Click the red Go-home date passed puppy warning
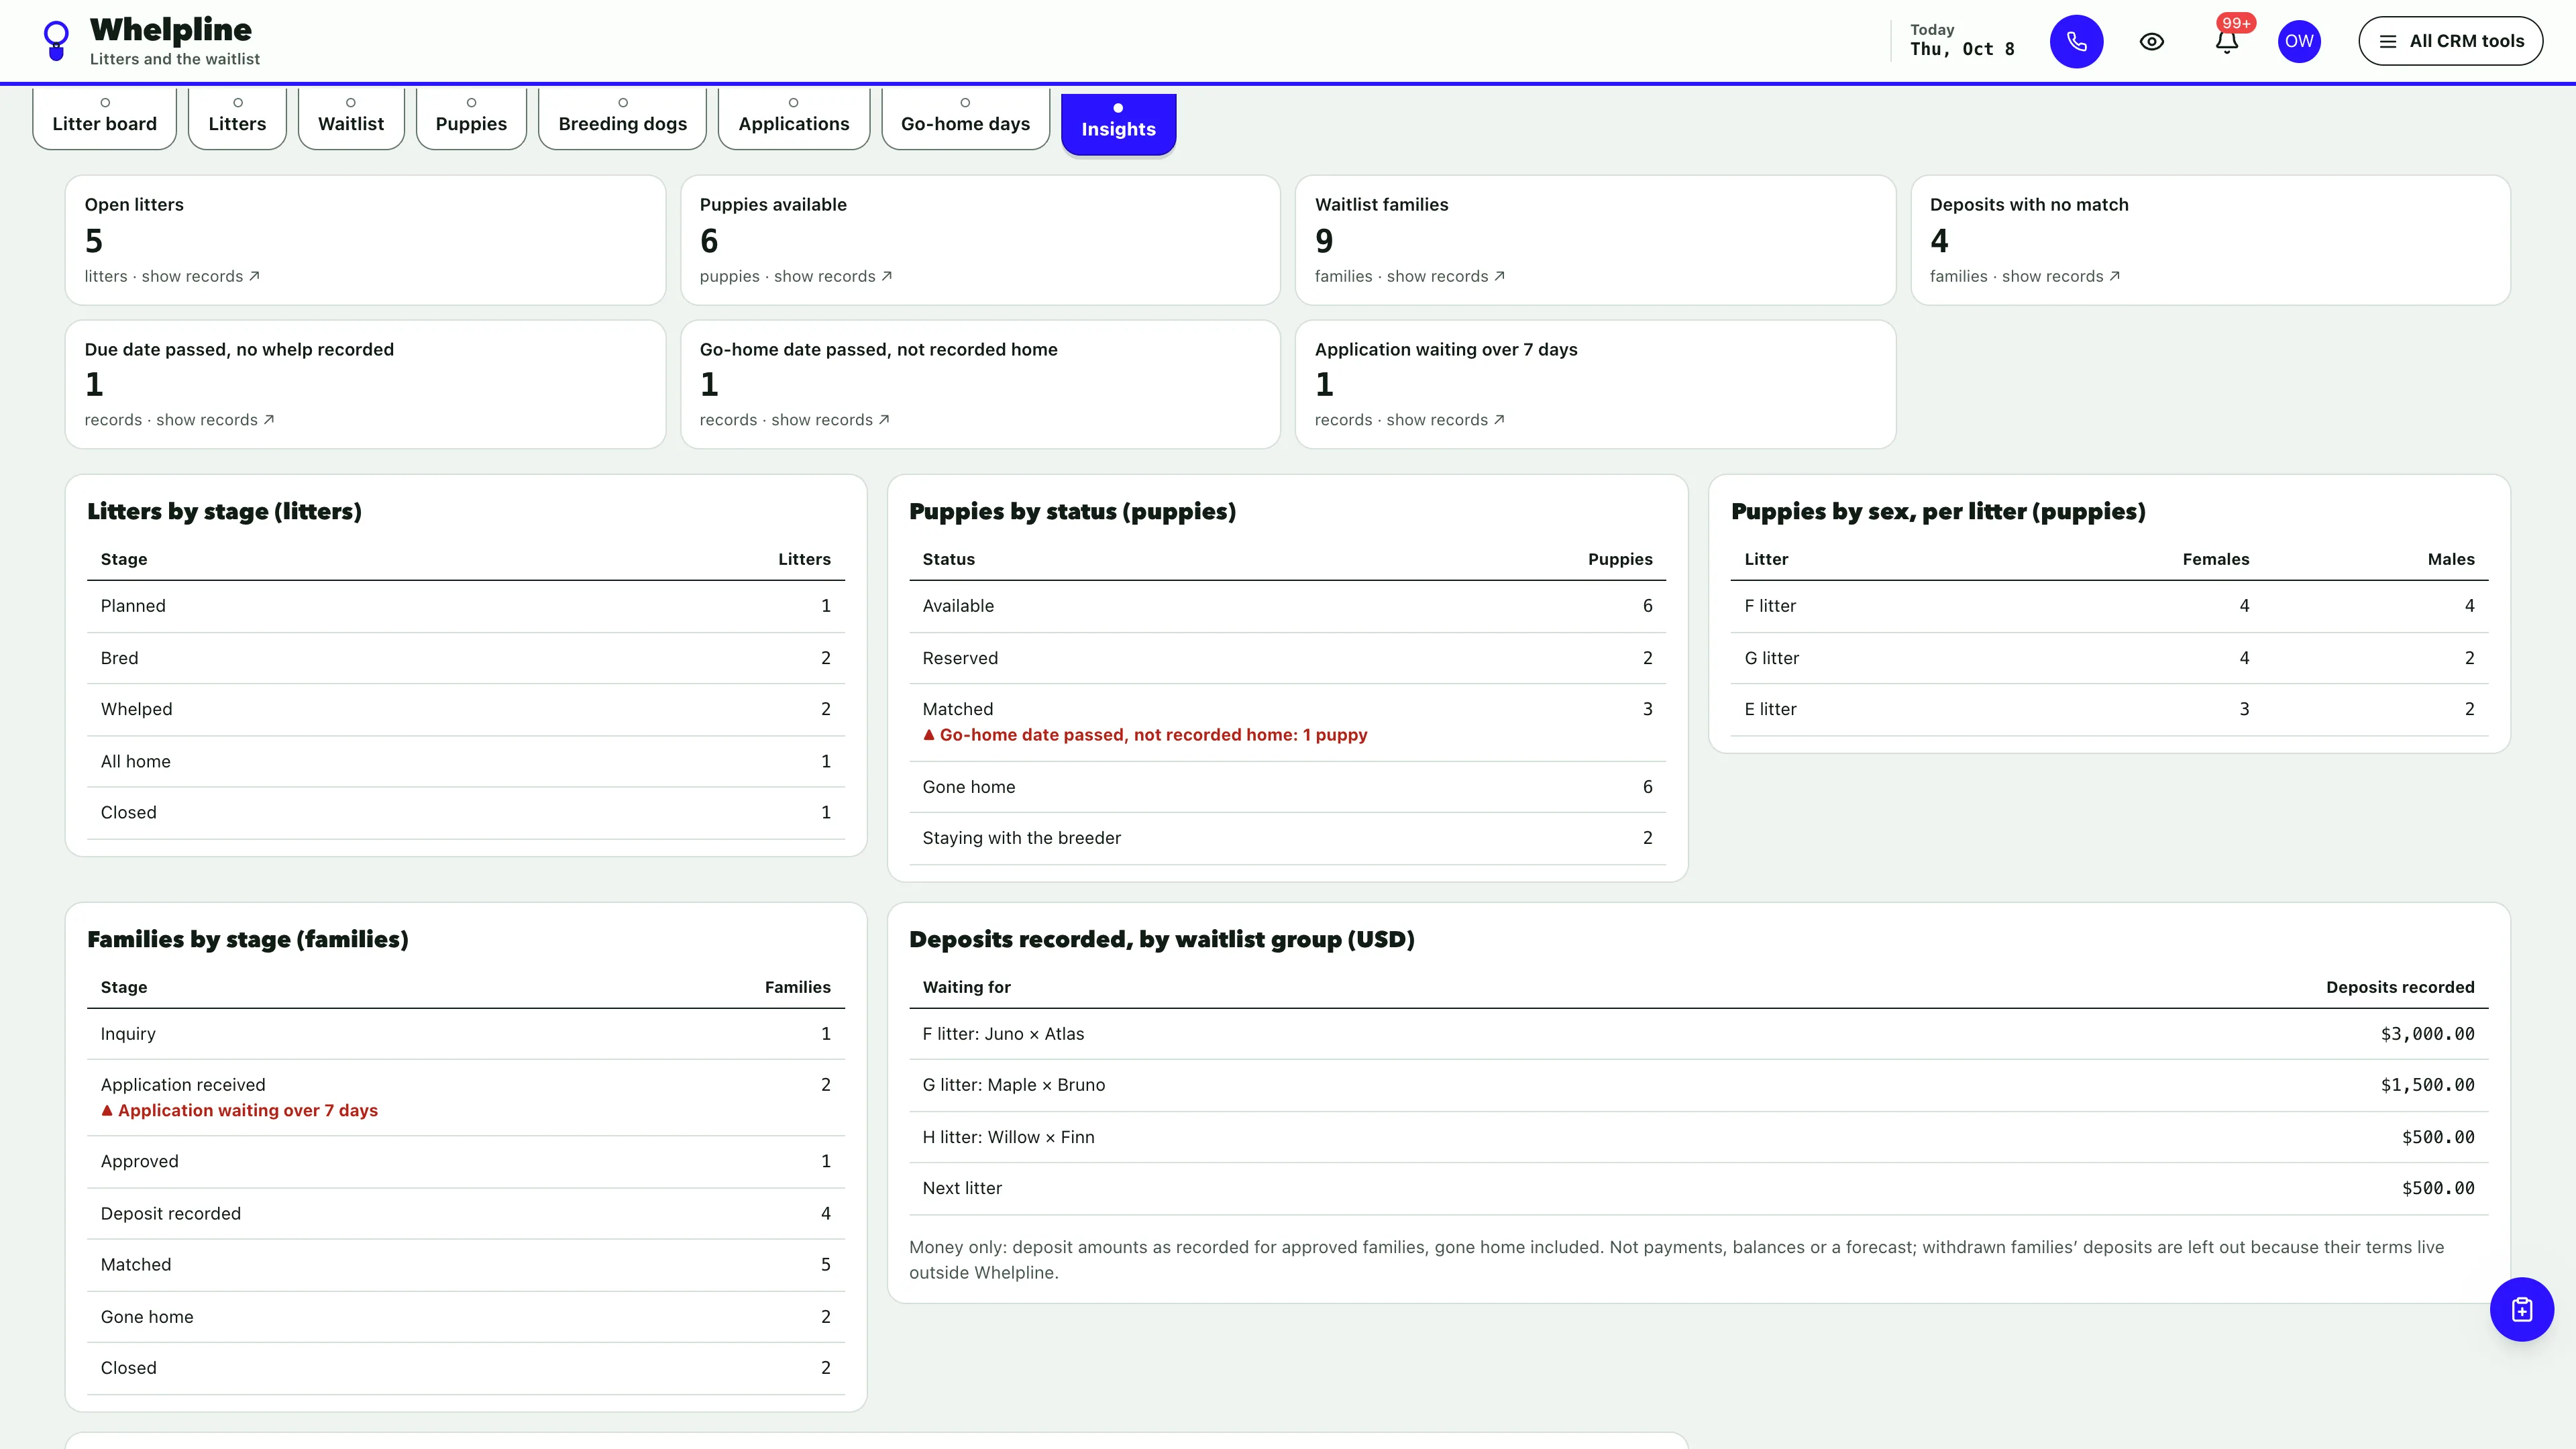This screenshot has width=2576, height=1449. 1145,735
